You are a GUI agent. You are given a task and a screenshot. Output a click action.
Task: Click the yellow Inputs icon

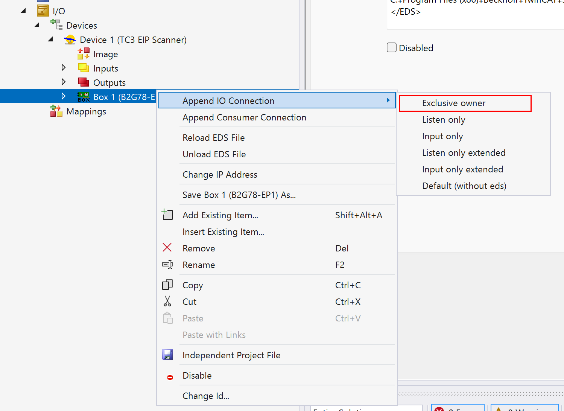(x=83, y=68)
